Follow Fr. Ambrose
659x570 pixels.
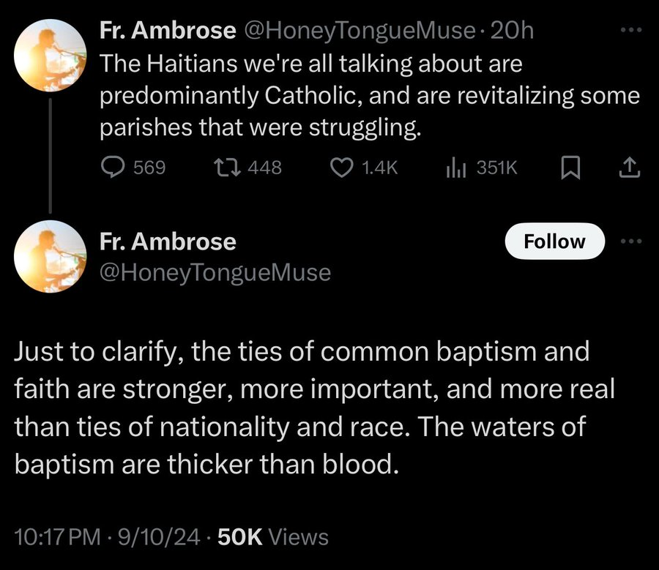point(555,241)
